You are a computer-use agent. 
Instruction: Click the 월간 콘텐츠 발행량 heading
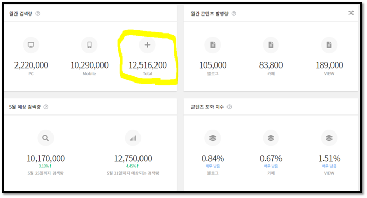(x=209, y=13)
